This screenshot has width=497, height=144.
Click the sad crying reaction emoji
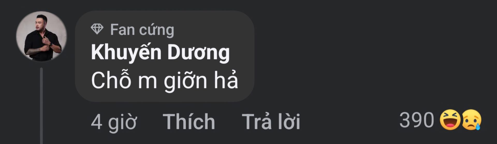click(x=471, y=120)
